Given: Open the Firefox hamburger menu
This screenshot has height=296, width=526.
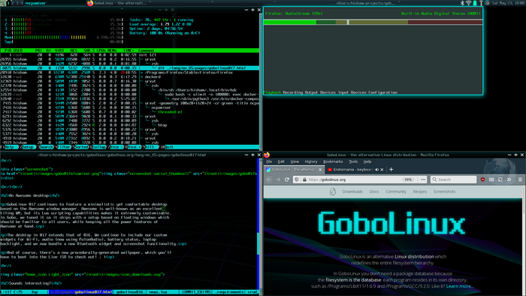Looking at the screenshot, I should pos(520,180).
